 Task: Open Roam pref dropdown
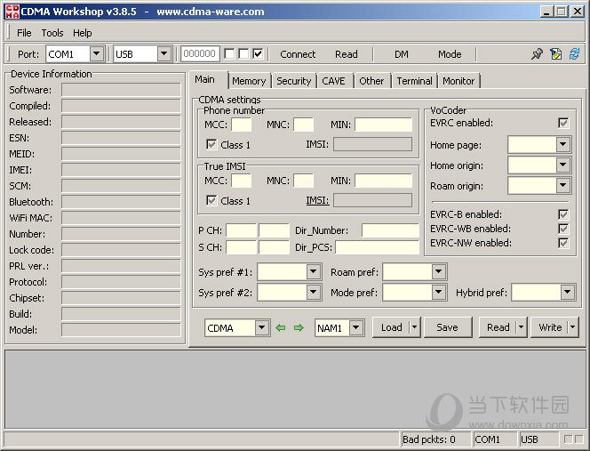tap(438, 271)
